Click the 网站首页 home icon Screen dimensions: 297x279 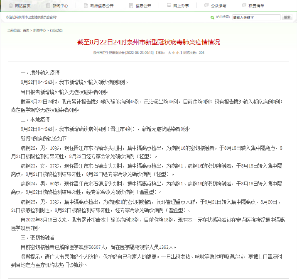click(10, 6)
